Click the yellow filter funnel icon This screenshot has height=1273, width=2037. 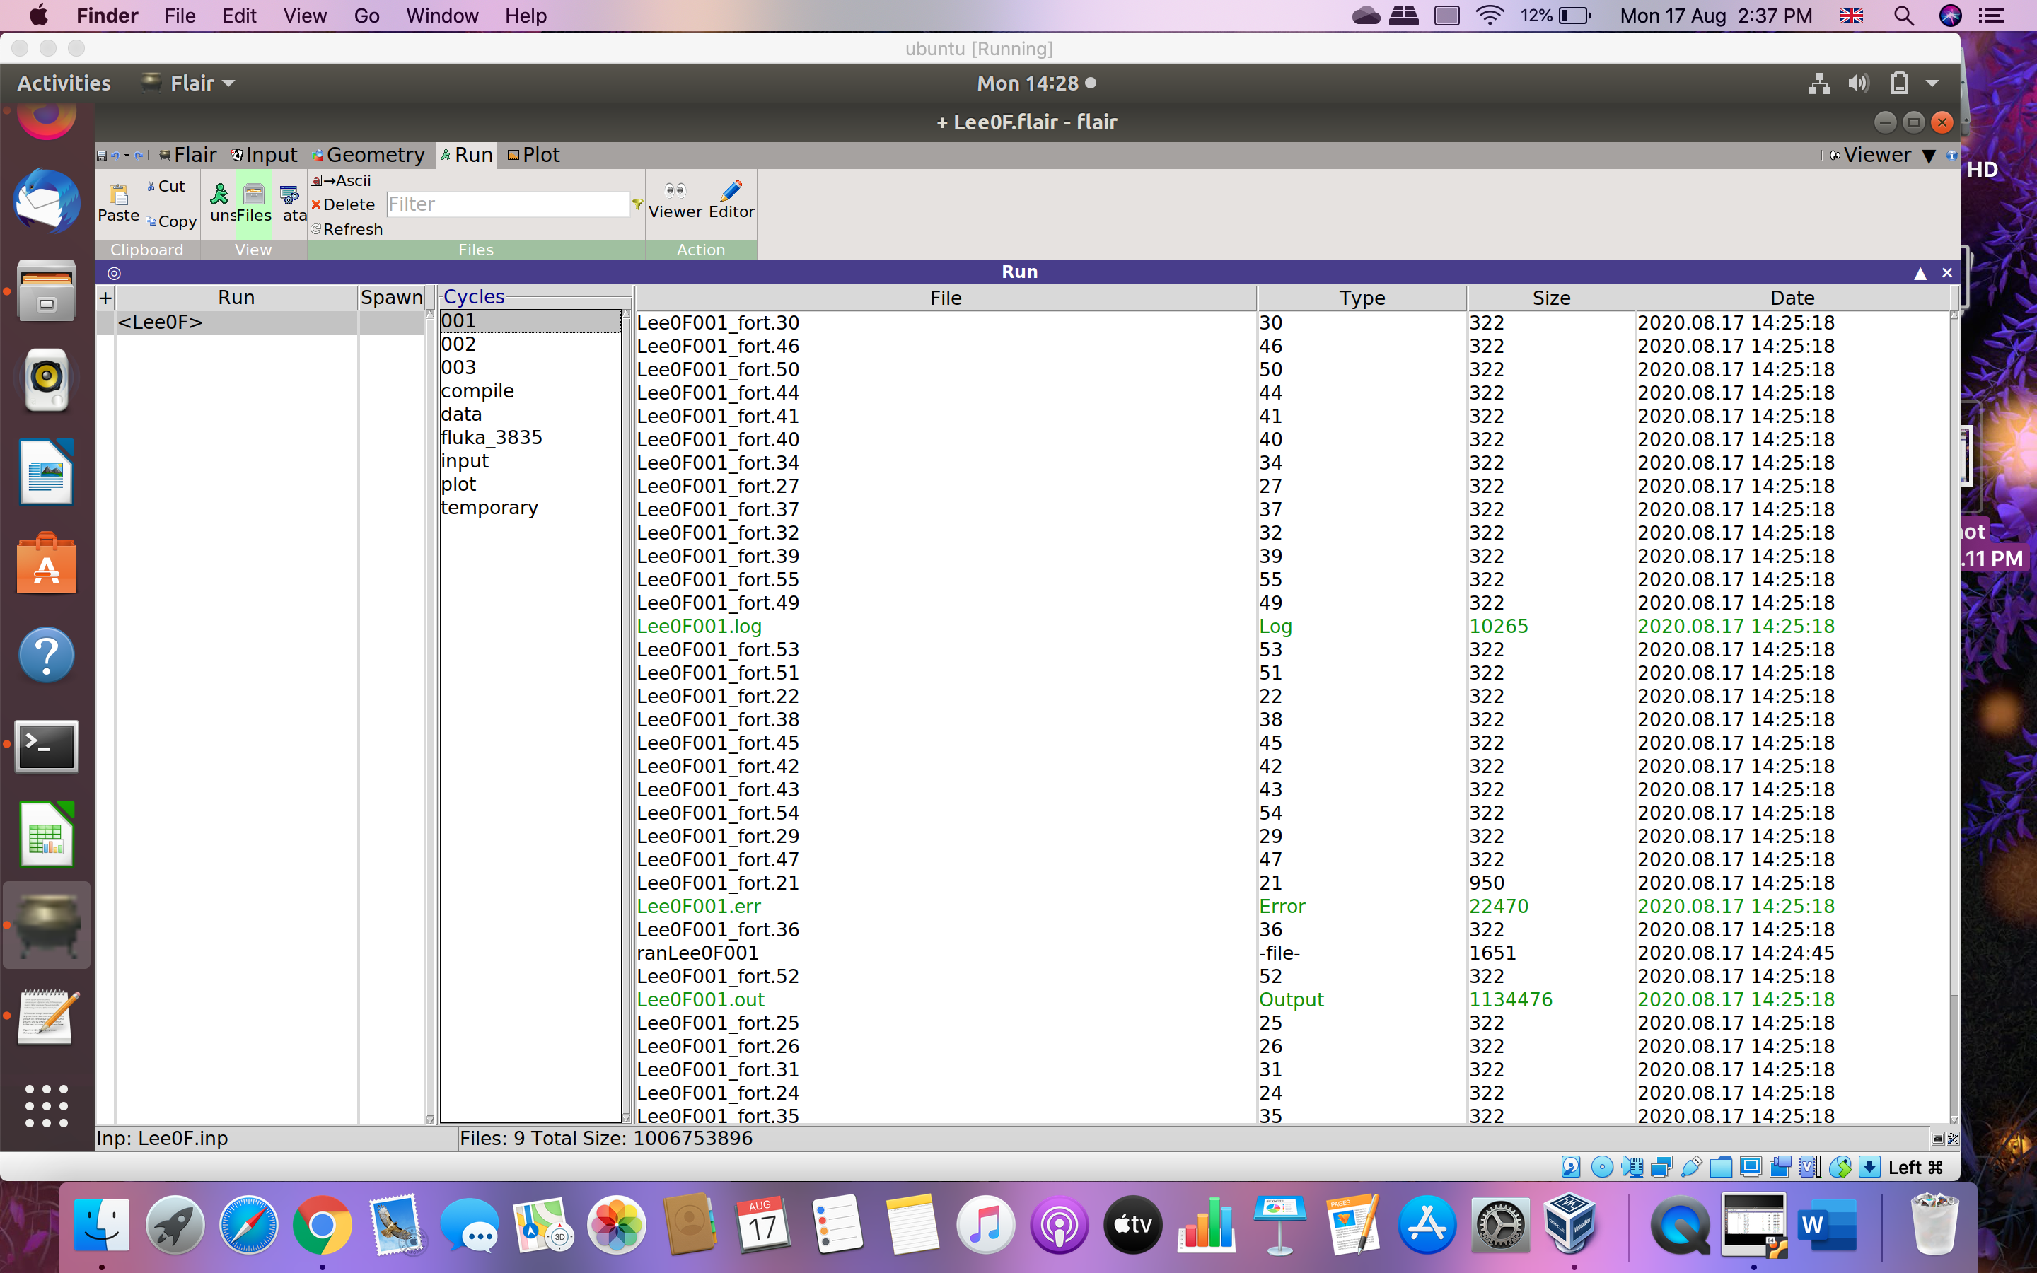click(x=637, y=204)
